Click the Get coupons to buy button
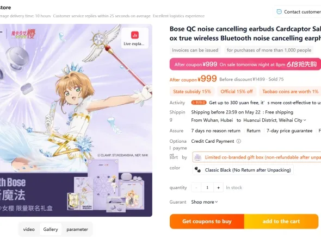 point(207,222)
